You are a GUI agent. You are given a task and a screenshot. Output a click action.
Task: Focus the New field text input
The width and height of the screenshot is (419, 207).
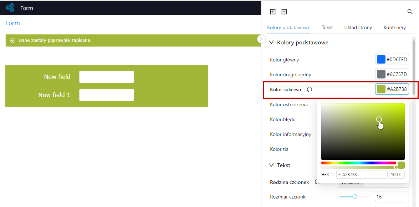[106, 77]
